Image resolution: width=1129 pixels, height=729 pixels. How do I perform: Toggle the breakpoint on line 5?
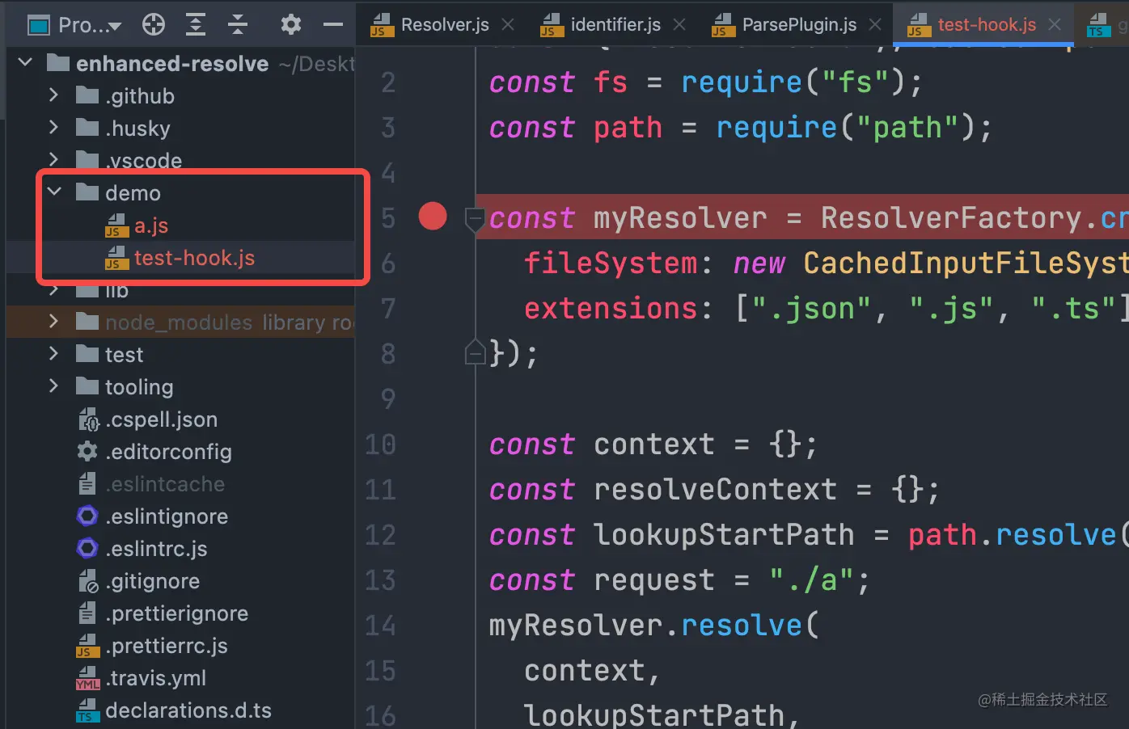pyautogui.click(x=433, y=217)
